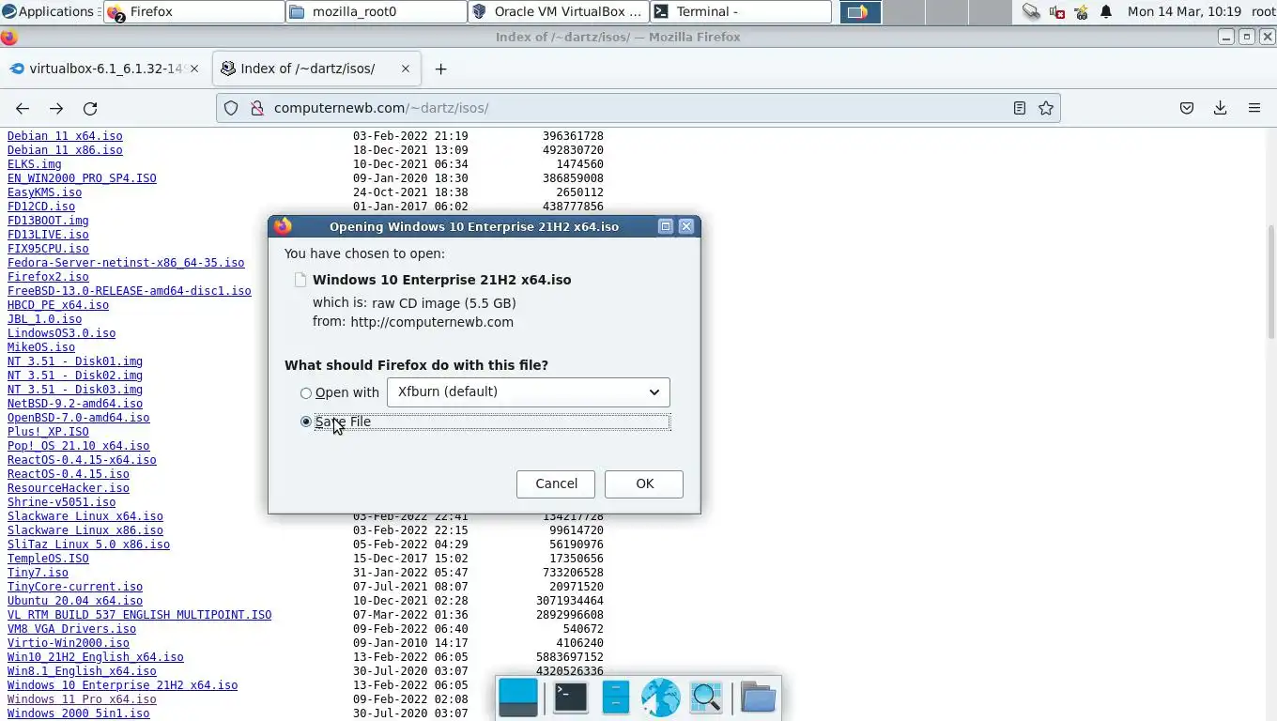This screenshot has height=721, width=1277.
Task: Go back to the previous page
Action: click(x=23, y=108)
